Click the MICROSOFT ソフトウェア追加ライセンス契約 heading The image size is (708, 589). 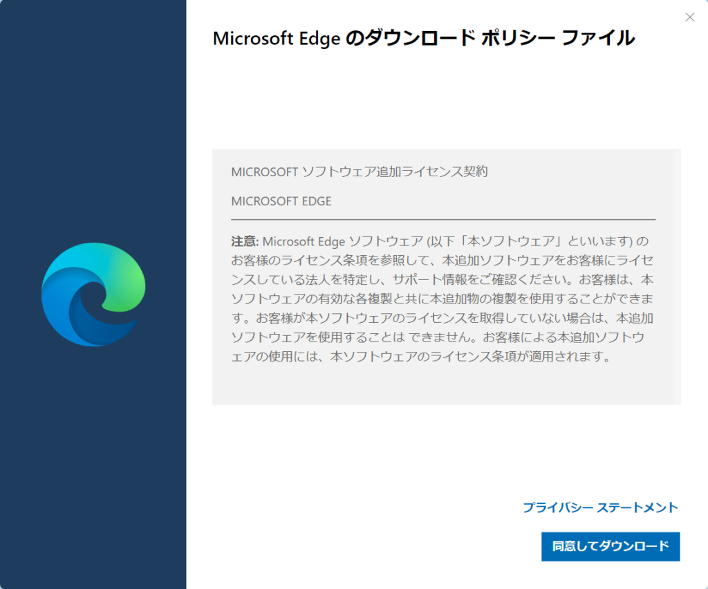click(360, 172)
